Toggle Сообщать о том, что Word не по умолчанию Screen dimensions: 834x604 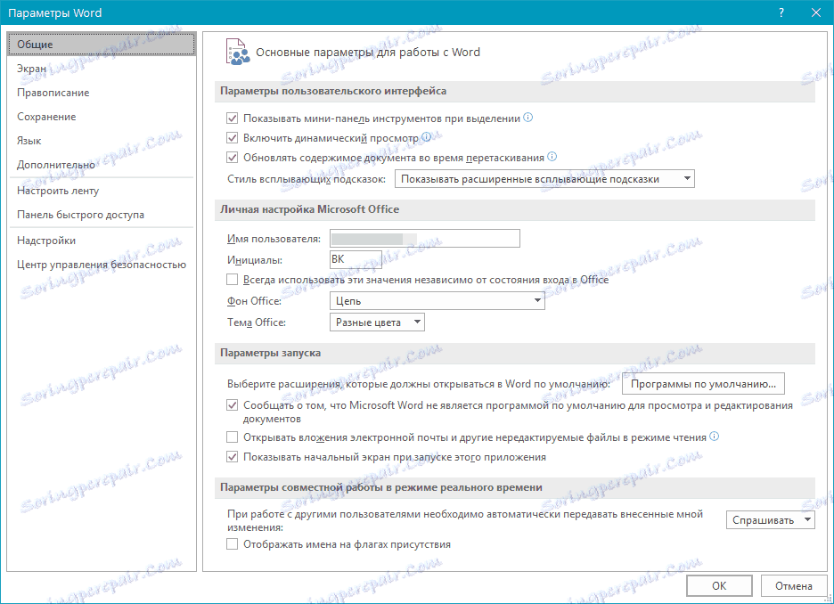click(x=232, y=405)
